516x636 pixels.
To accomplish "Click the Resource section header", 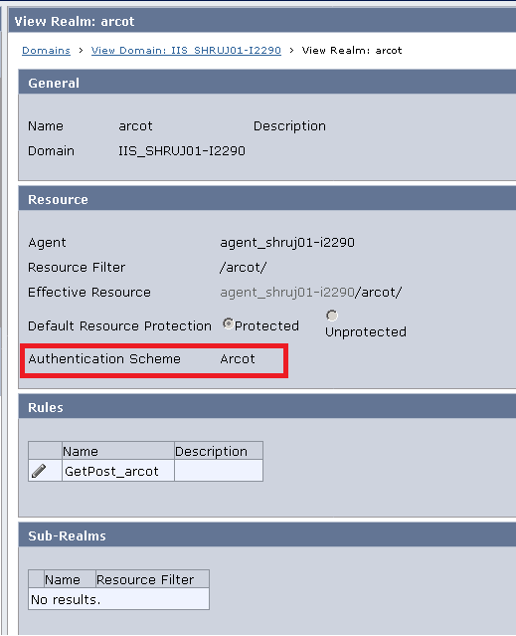I will [x=266, y=199].
